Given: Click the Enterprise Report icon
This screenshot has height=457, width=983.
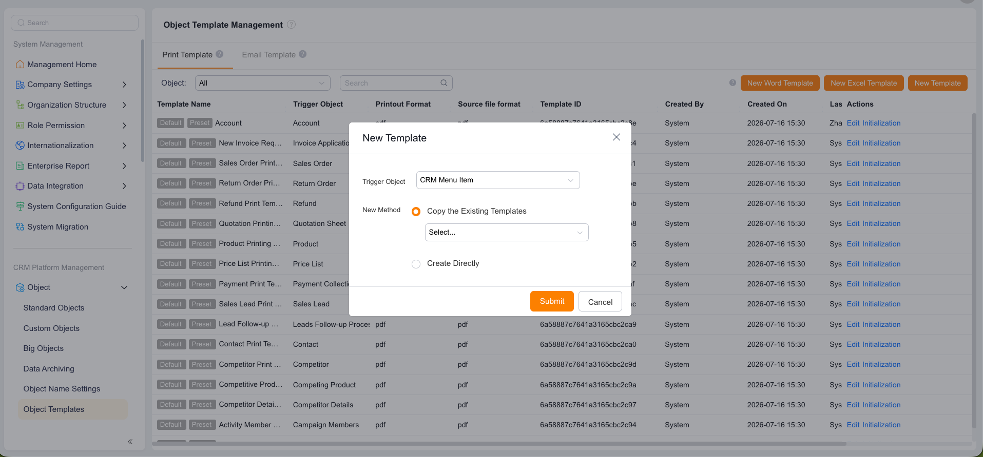Looking at the screenshot, I should 20,166.
